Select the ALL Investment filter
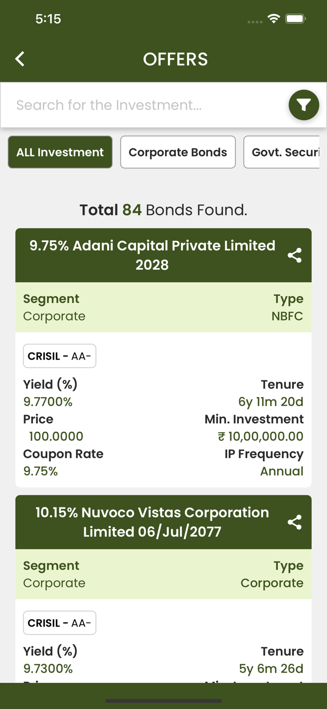327x709 pixels. coord(60,152)
